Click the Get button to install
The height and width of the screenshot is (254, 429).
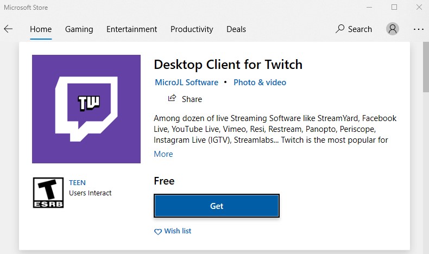pos(217,206)
